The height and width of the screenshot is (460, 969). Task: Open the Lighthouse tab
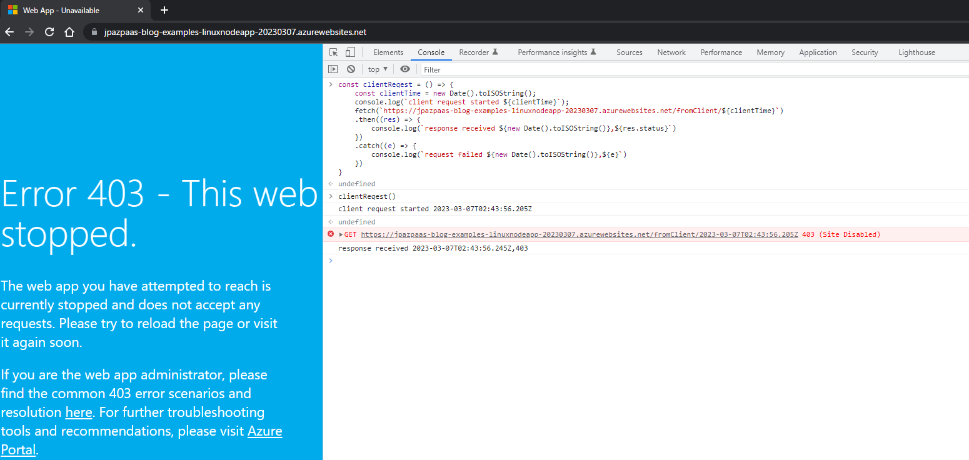pyautogui.click(x=916, y=52)
